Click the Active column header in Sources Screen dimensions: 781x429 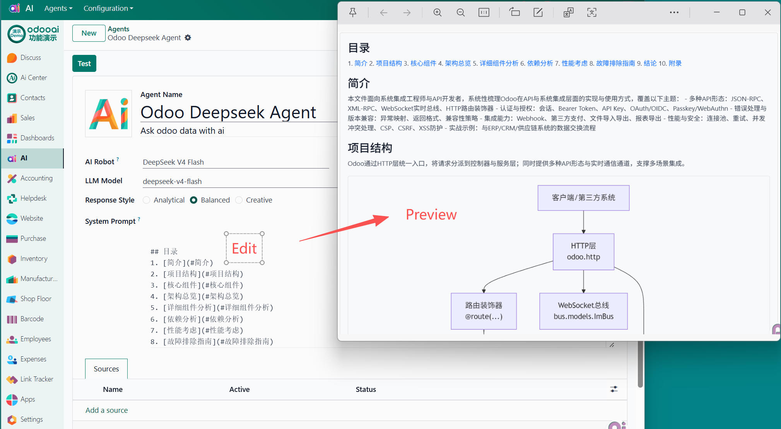coord(239,389)
